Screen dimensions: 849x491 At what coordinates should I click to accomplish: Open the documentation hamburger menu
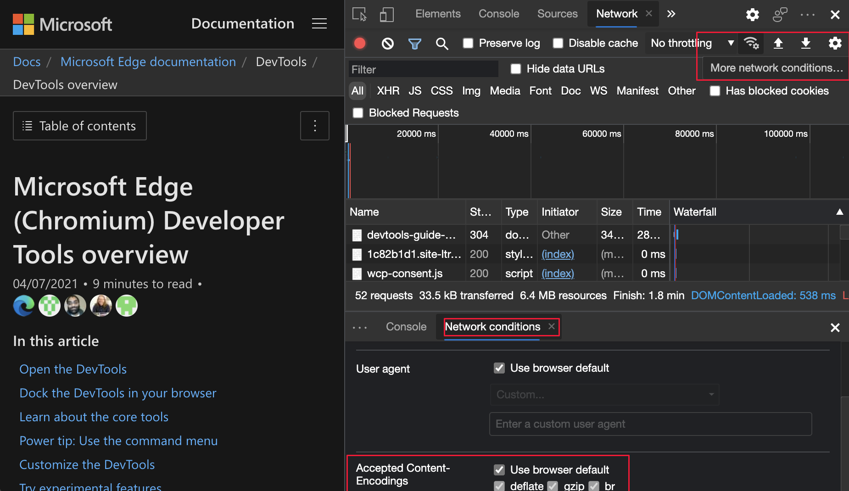click(319, 24)
